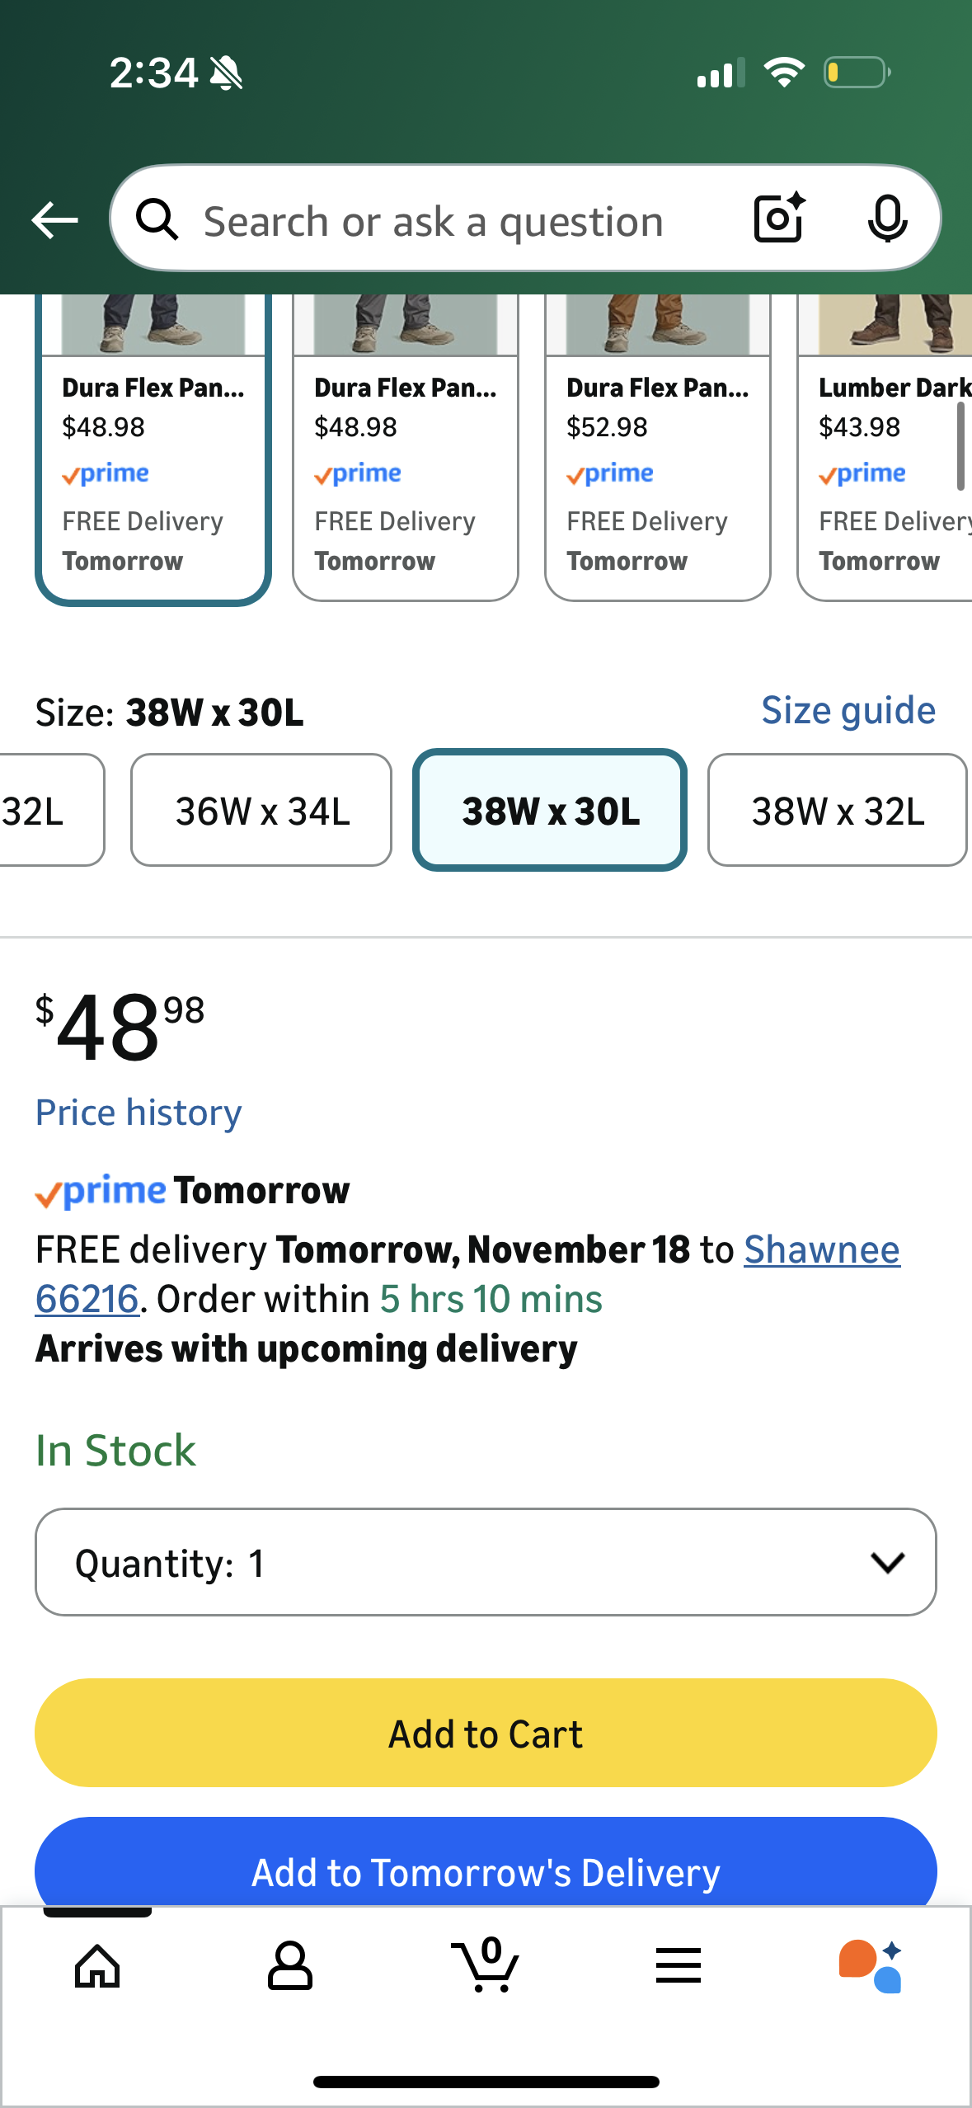Tap the back arrow icon

[54, 220]
